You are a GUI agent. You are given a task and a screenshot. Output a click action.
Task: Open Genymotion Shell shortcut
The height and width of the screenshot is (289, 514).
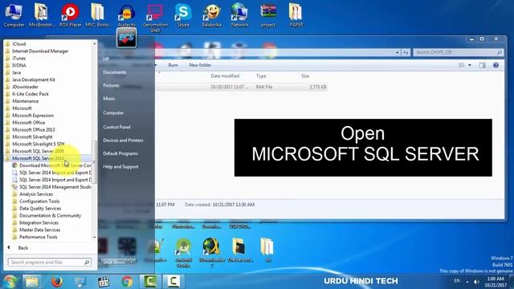coord(155,17)
